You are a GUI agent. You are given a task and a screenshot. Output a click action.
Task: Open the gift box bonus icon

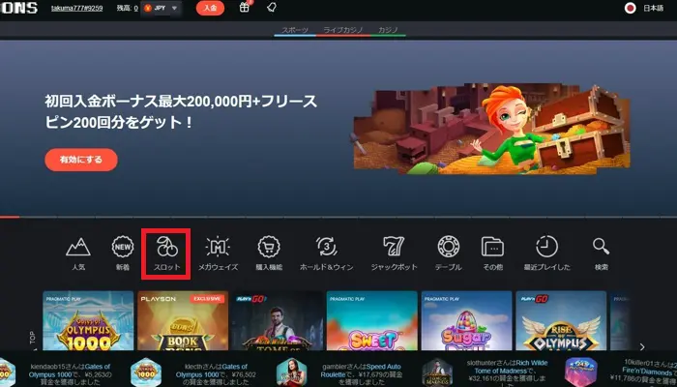point(245,8)
